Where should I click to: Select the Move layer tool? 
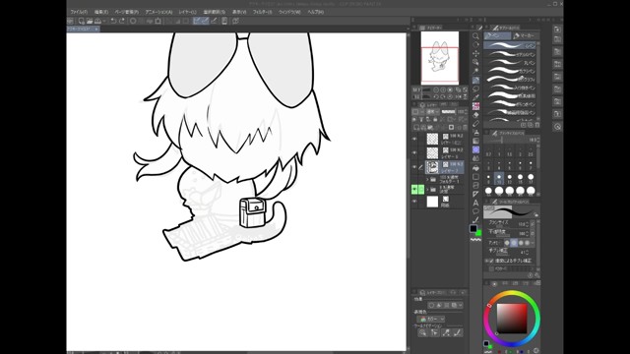coord(475,53)
